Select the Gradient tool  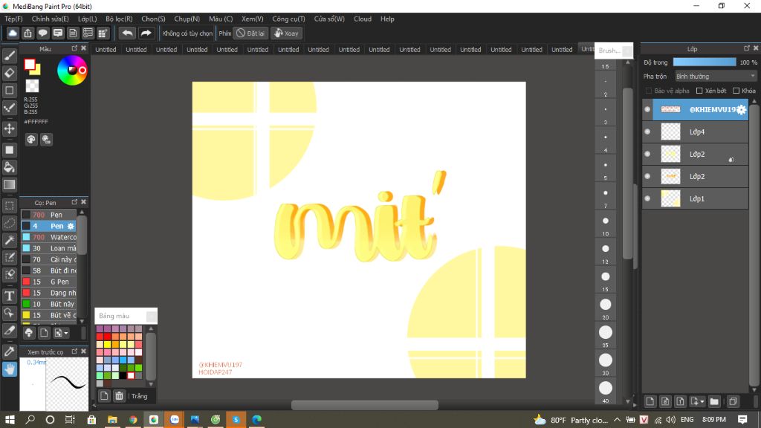[9, 184]
